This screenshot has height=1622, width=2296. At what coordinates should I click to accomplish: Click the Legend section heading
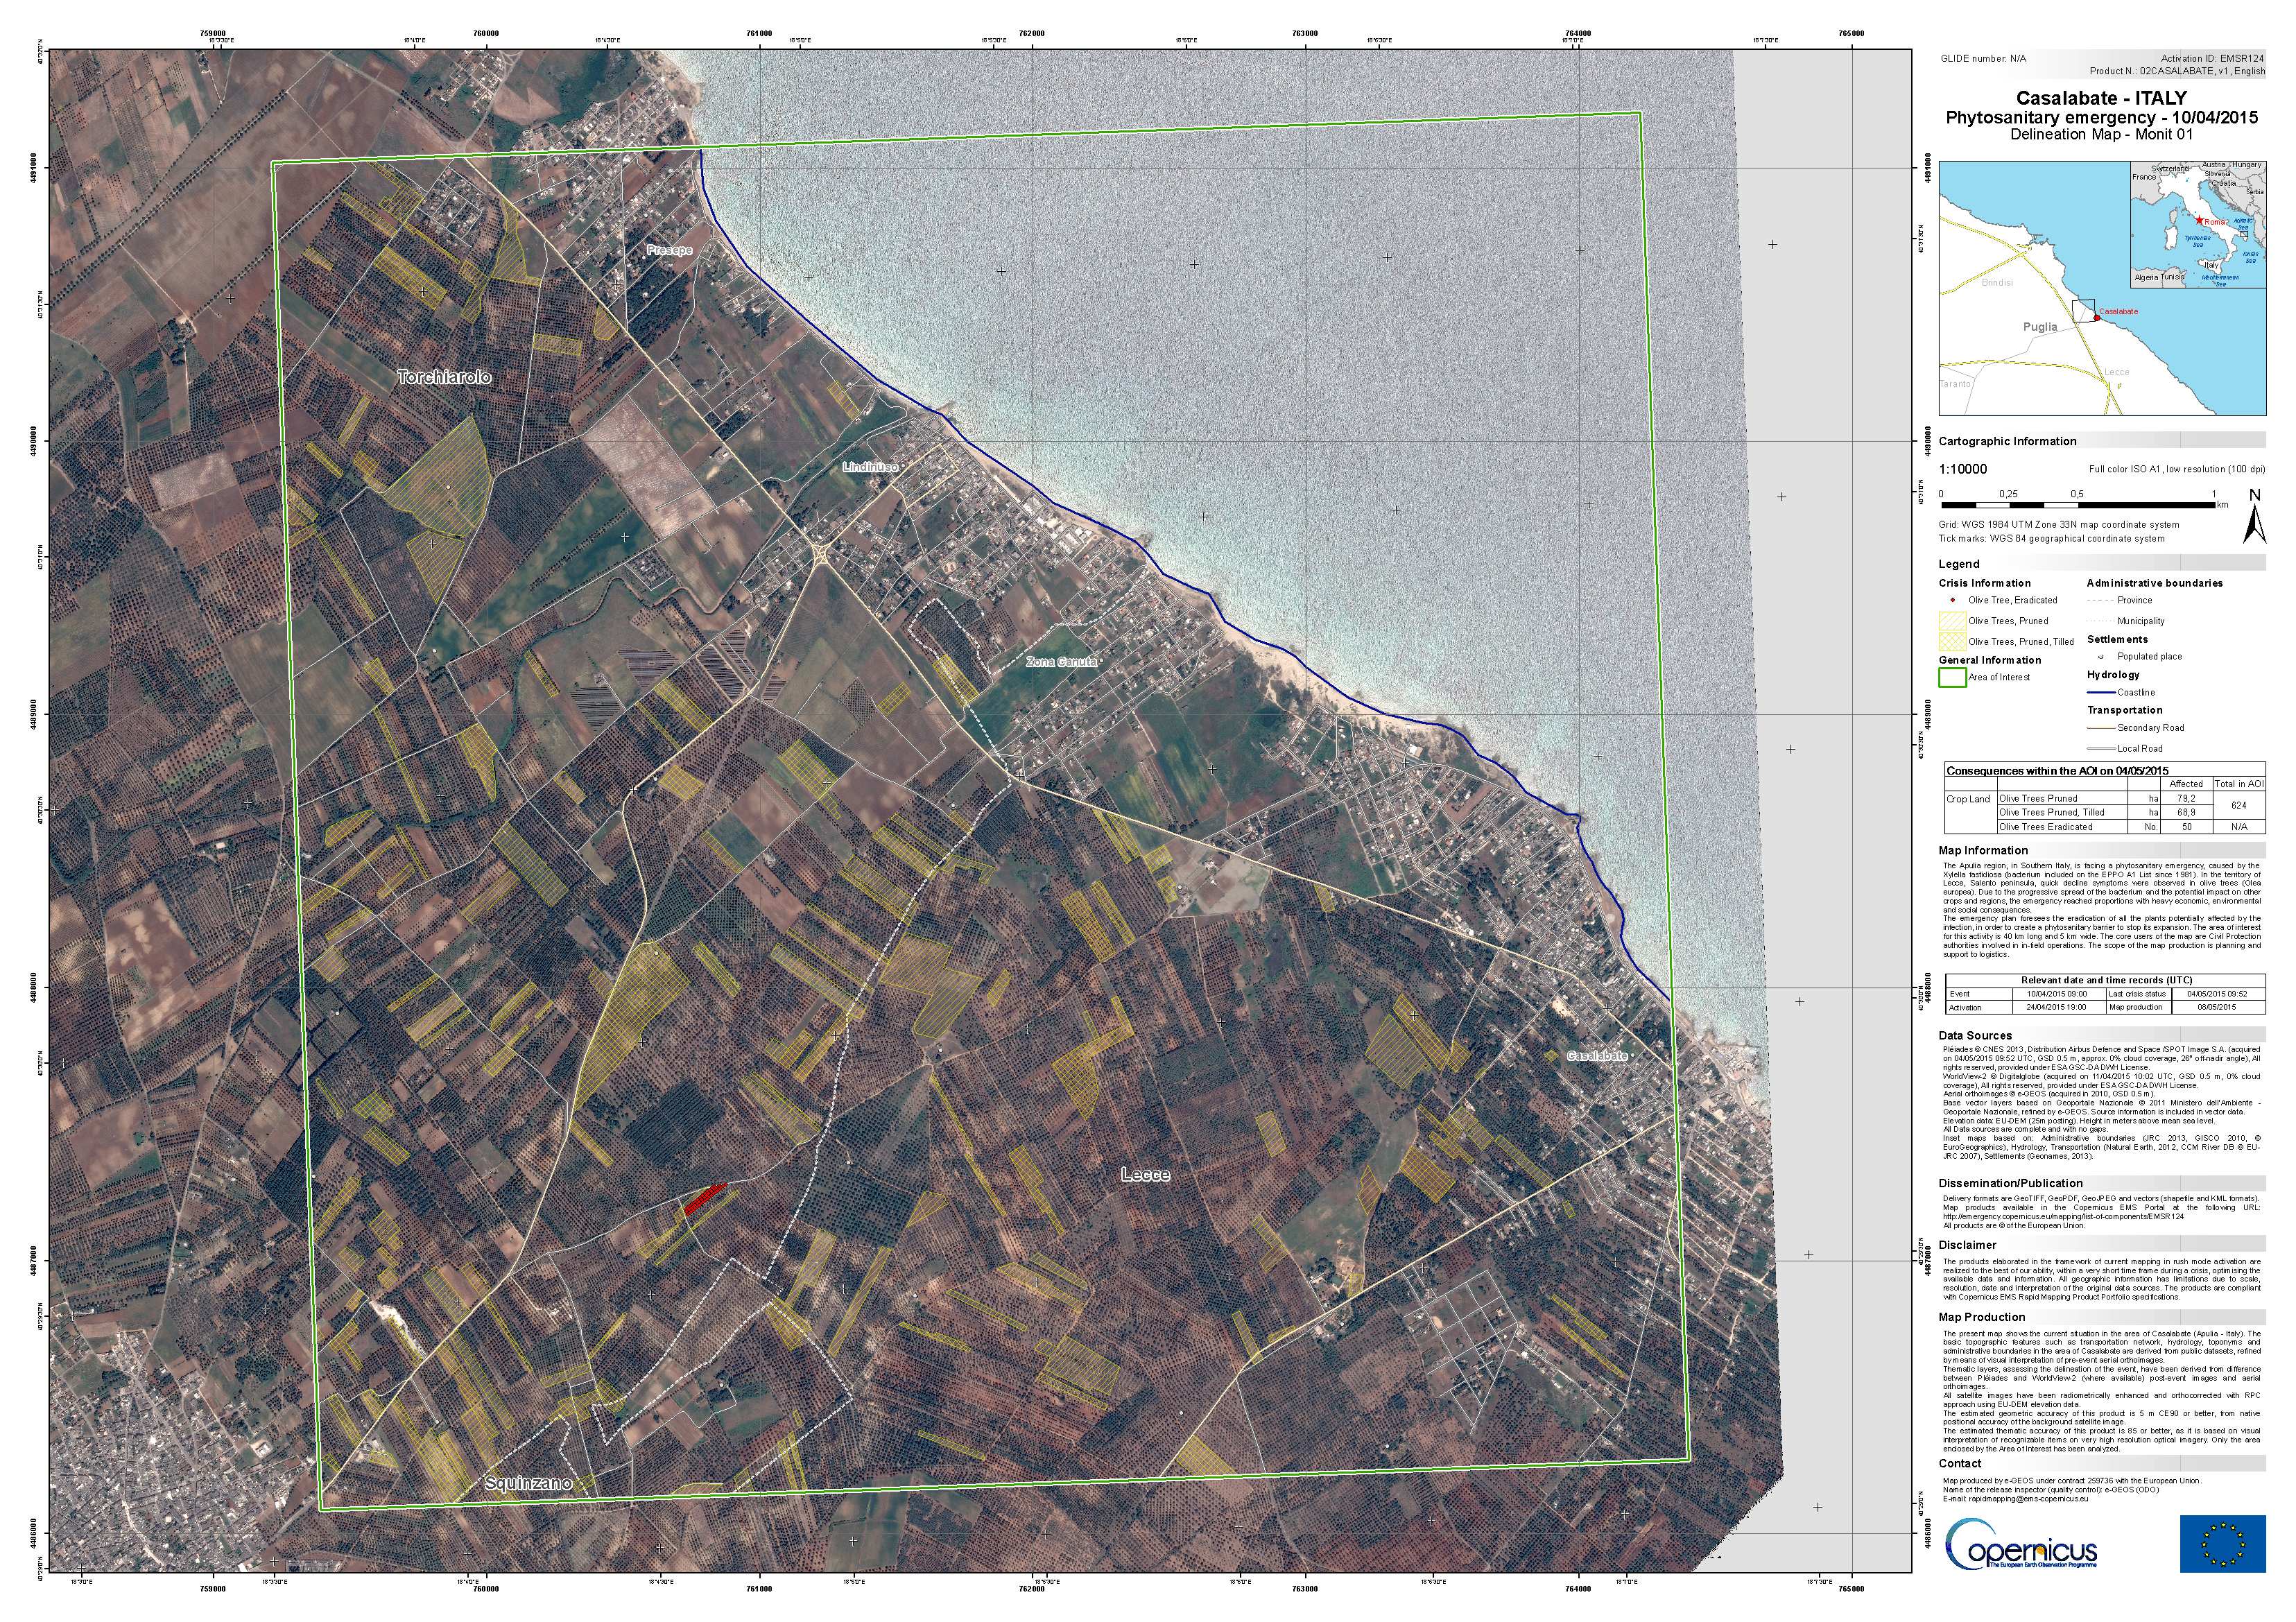[1958, 564]
